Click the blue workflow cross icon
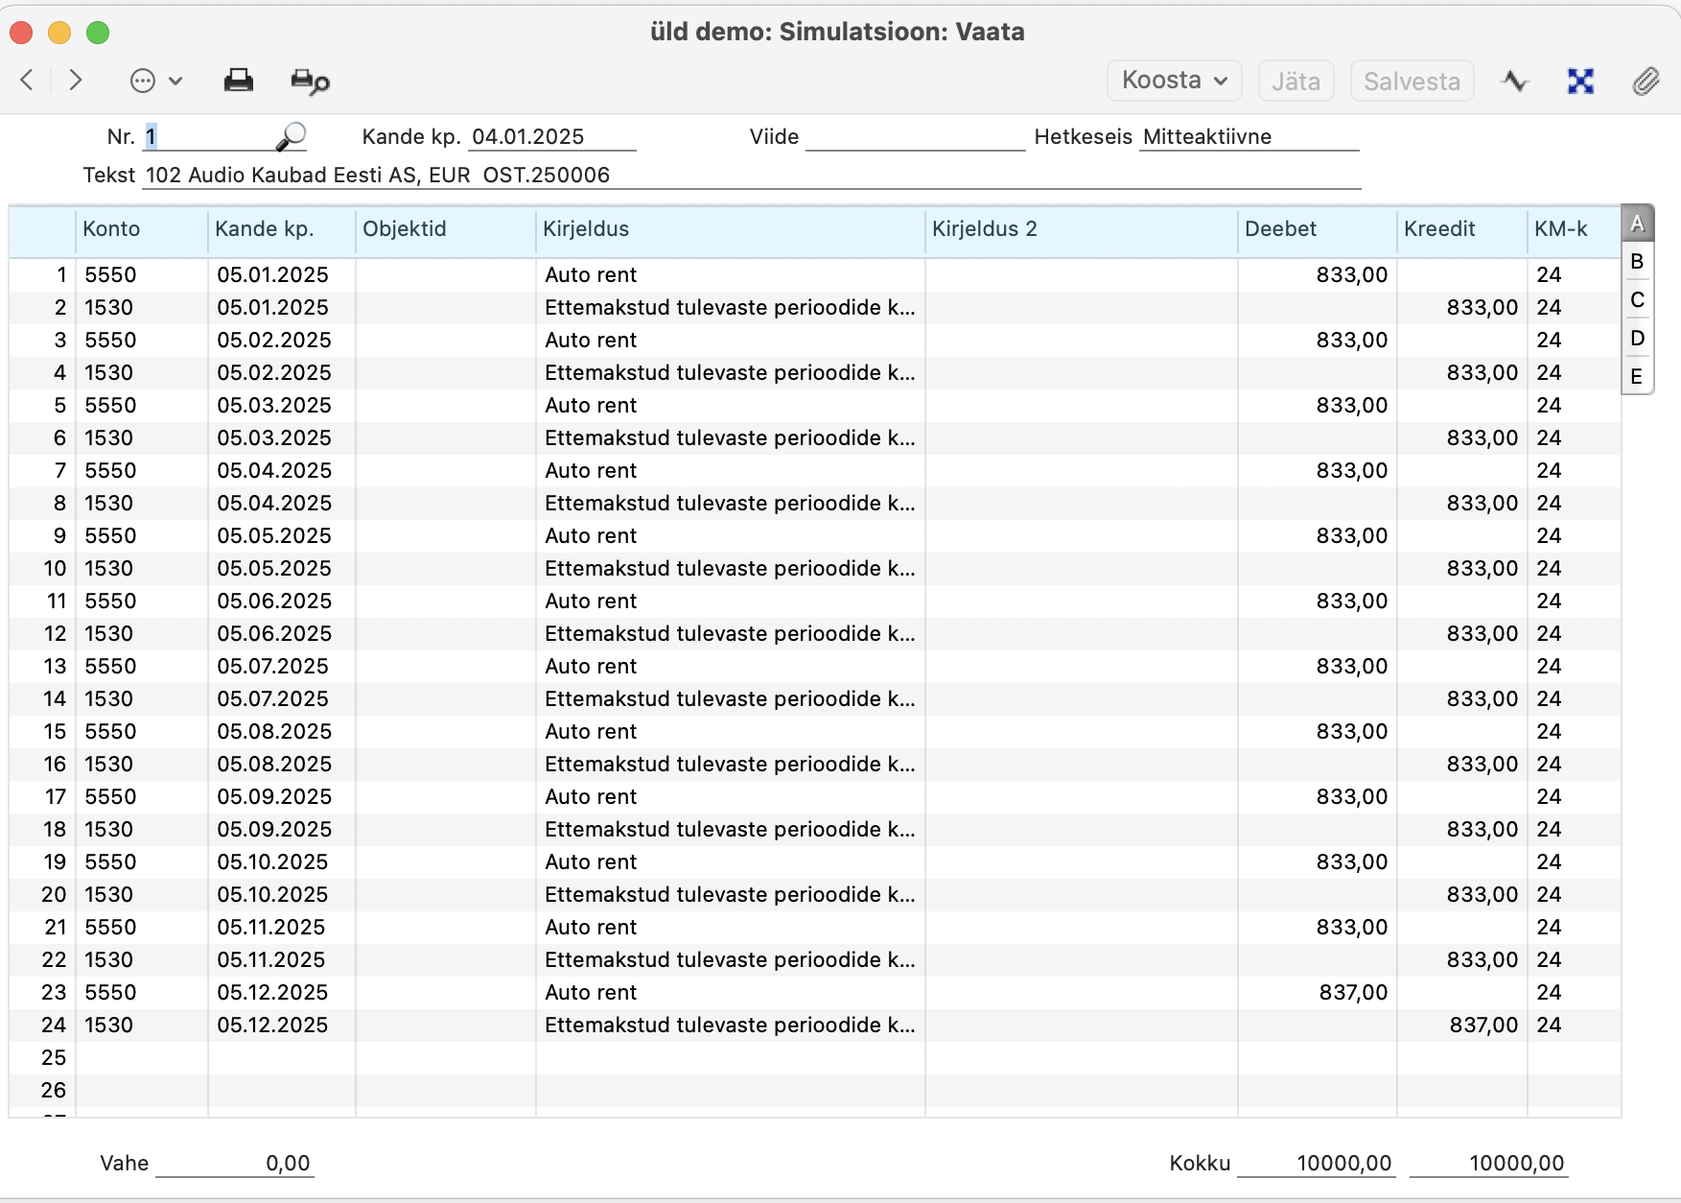Image resolution: width=1681 pixels, height=1203 pixels. tap(1580, 82)
